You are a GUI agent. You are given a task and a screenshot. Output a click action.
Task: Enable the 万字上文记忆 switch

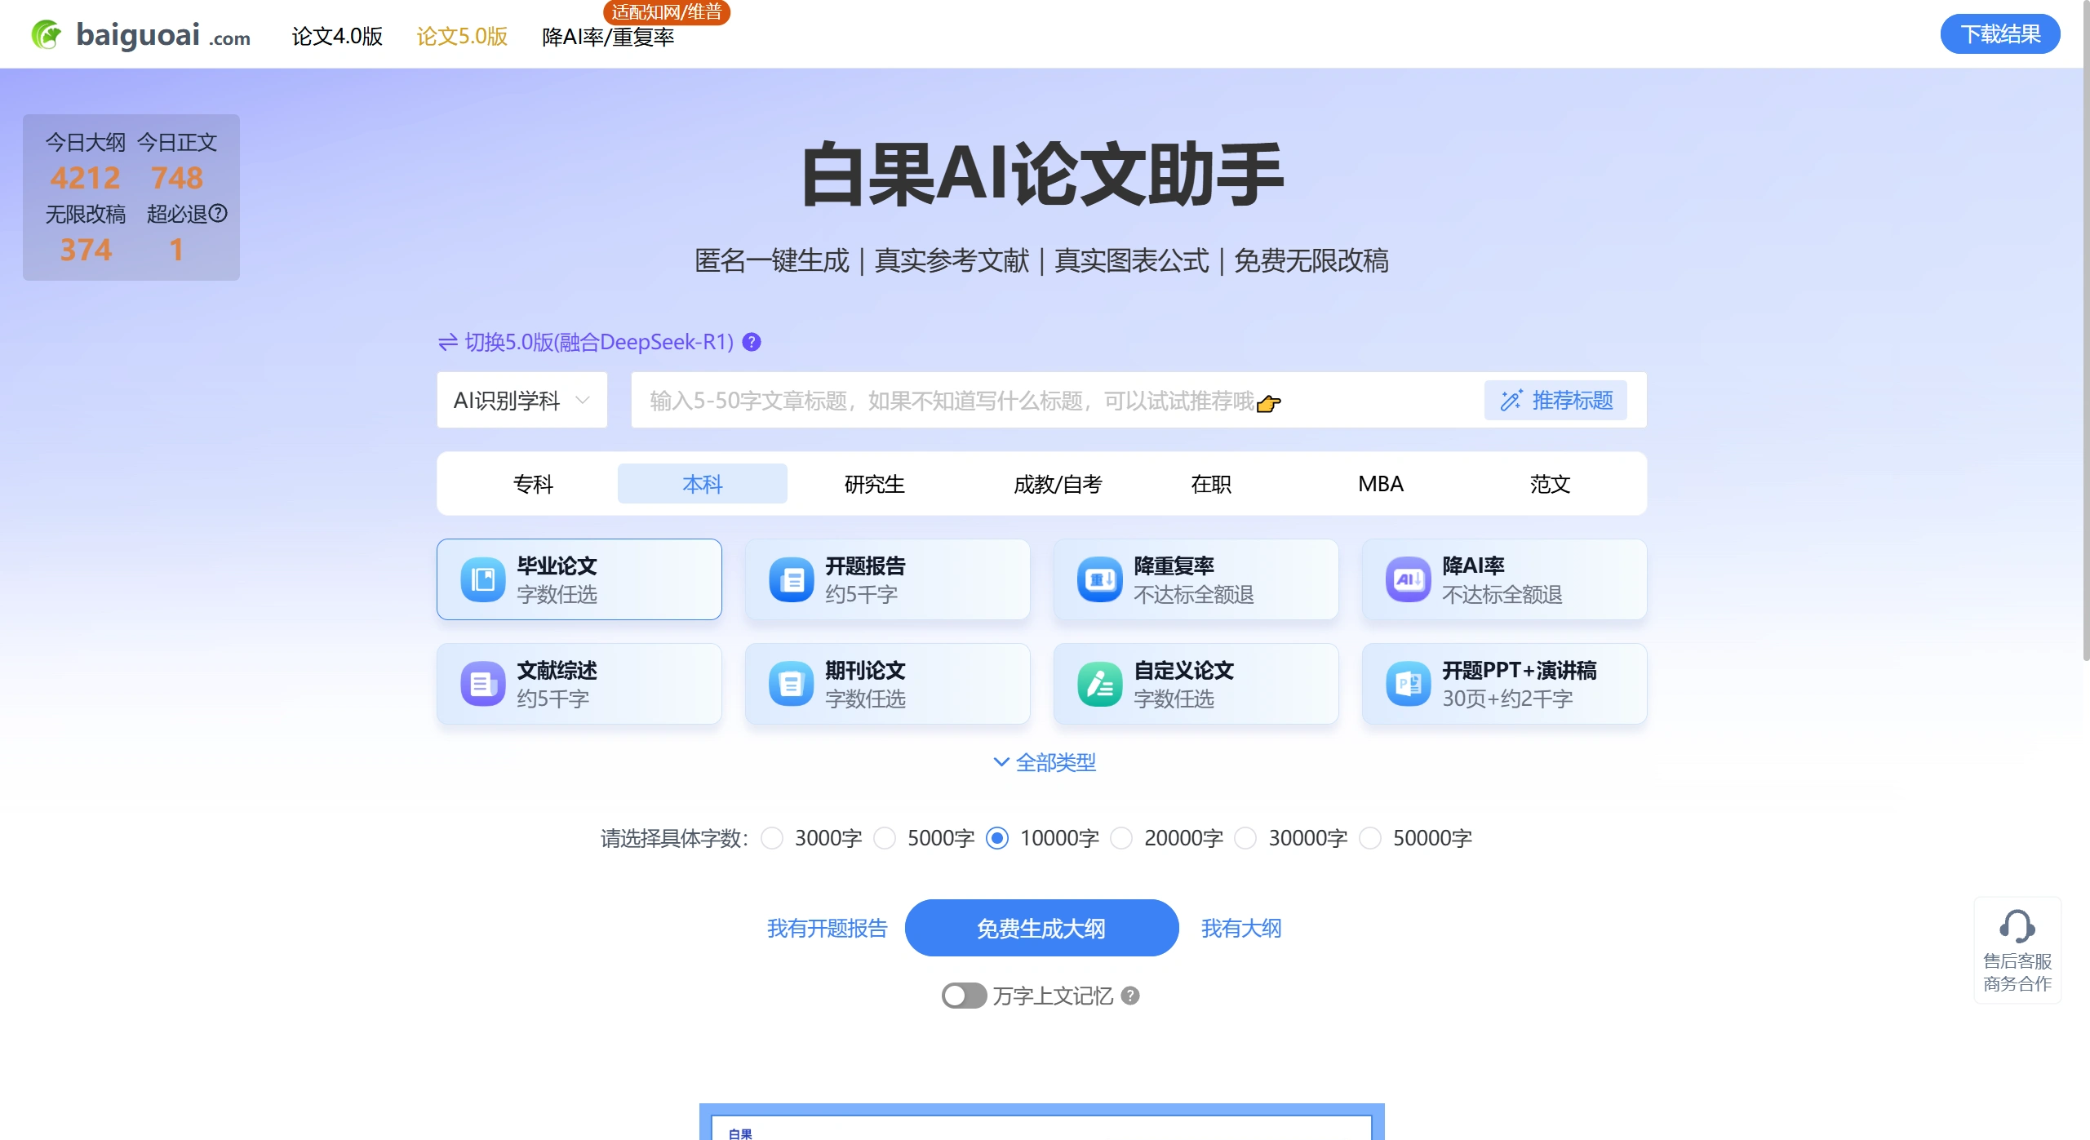[963, 996]
